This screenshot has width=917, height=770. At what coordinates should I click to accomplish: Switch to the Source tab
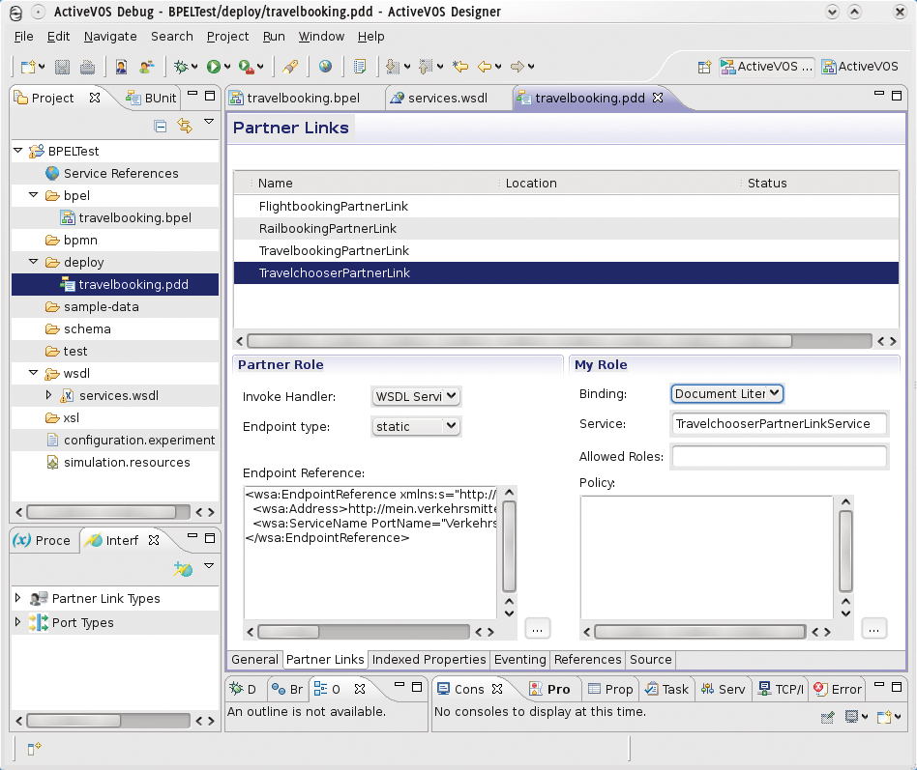tap(650, 660)
